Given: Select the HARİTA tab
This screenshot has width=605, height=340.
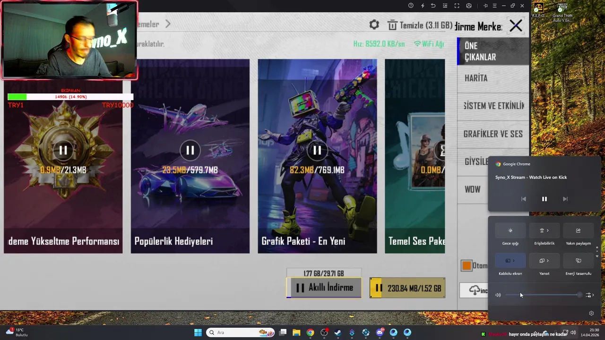Looking at the screenshot, I should (x=493, y=78).
